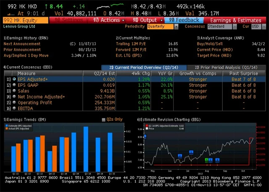Screen dimensions: 269x192
Task: Click the Earnings & Estimates title label
Action: (236, 21)
